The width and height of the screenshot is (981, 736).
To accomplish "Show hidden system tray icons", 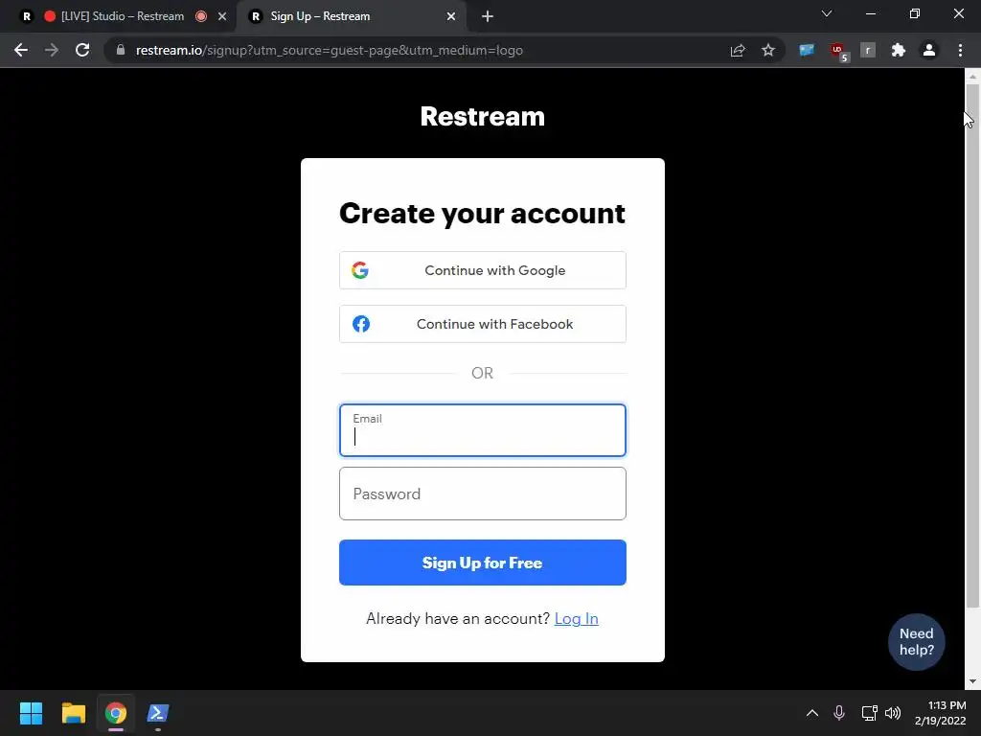I will pos(812,713).
